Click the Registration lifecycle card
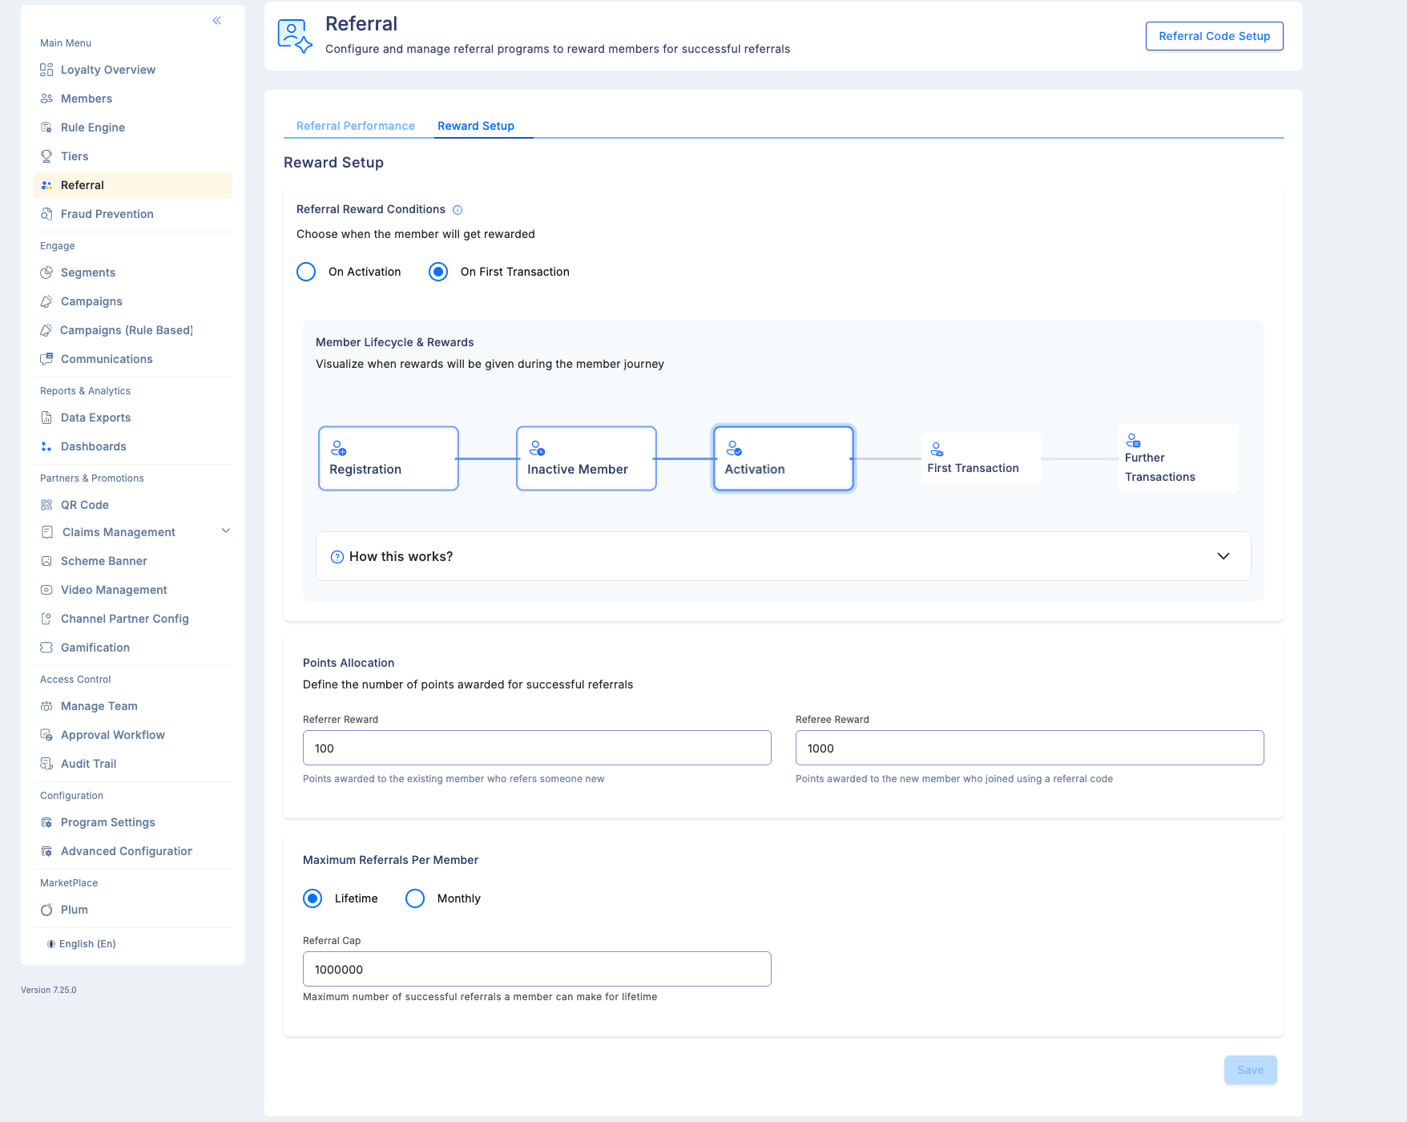Screen dimensions: 1407x1122 tap(389, 458)
